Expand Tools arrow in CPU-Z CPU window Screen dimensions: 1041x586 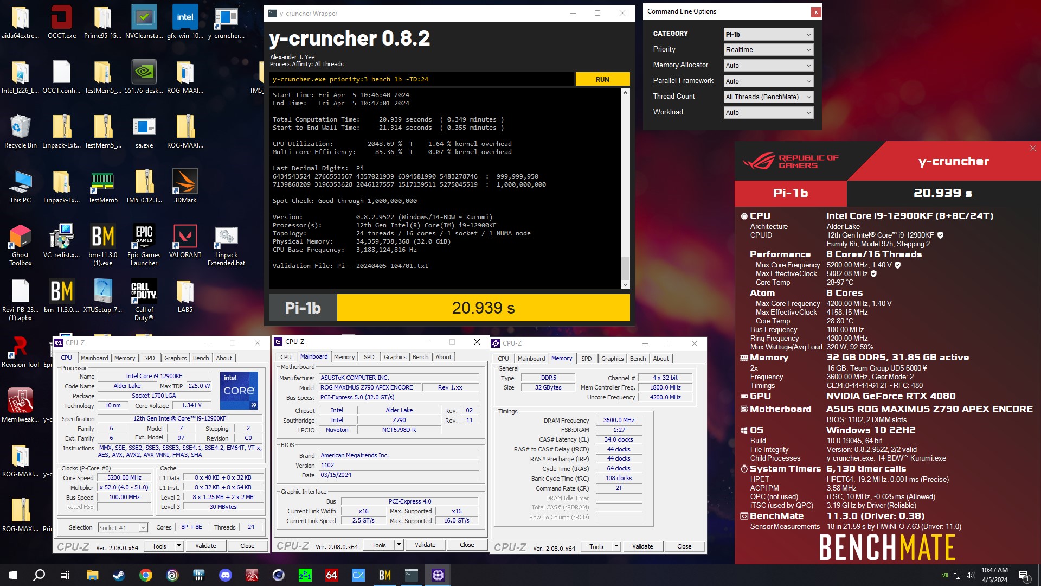click(x=179, y=546)
